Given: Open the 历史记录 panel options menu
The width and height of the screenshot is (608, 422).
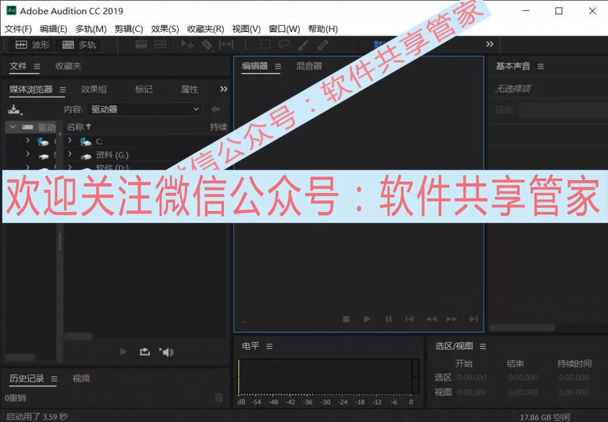Looking at the screenshot, I should pyautogui.click(x=54, y=379).
